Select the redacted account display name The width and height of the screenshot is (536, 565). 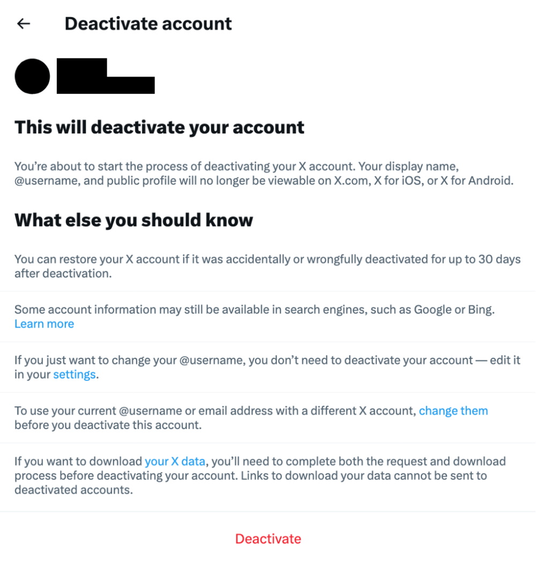coord(106,76)
